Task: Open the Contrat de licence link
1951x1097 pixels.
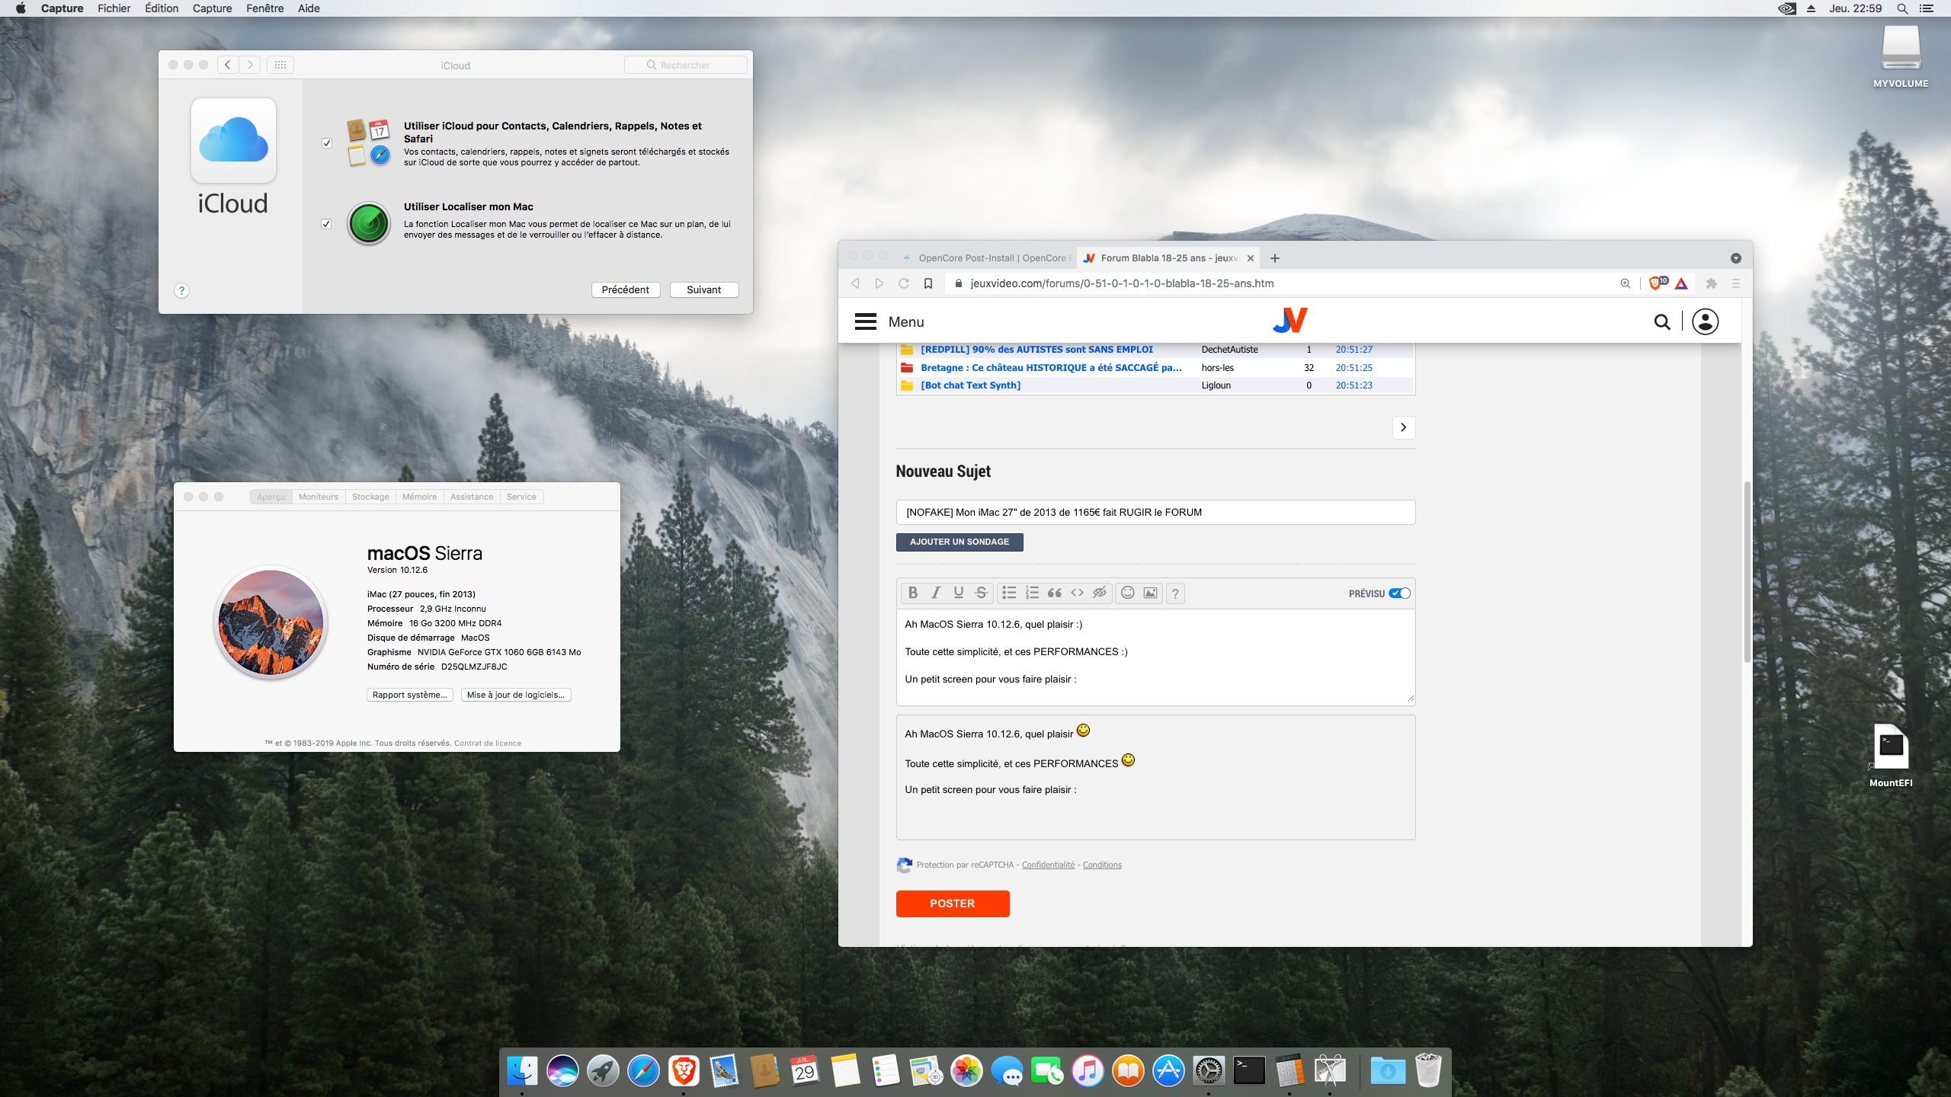Action: point(487,743)
